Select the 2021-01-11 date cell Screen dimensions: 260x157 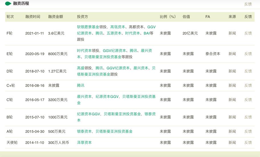click(x=35, y=33)
